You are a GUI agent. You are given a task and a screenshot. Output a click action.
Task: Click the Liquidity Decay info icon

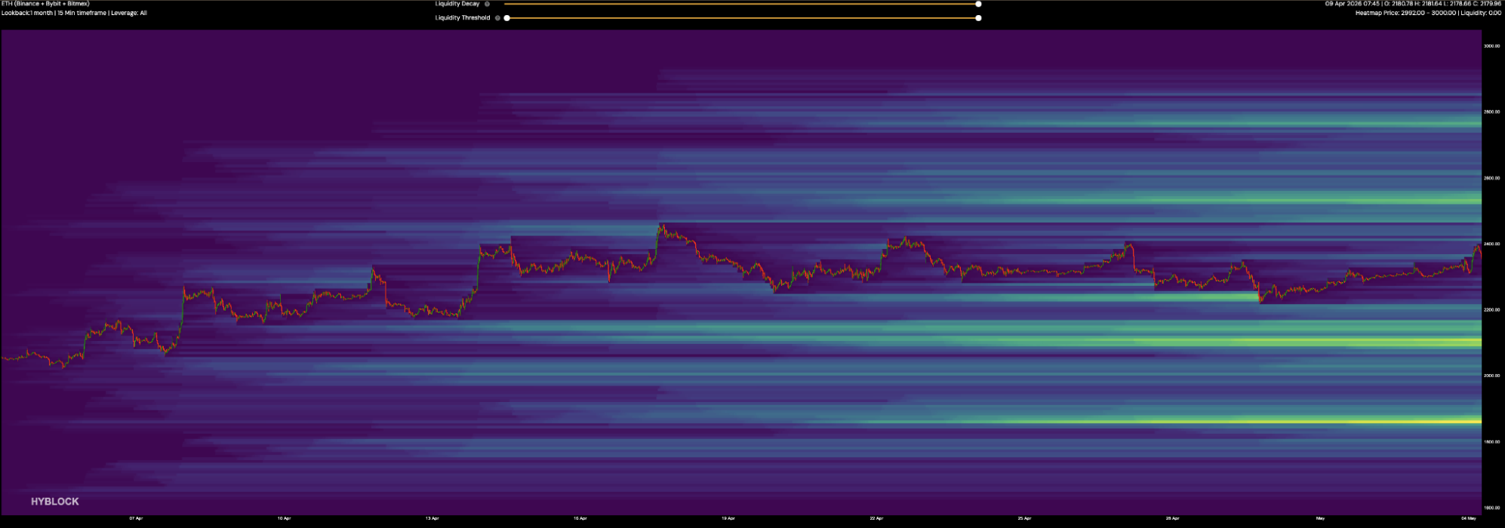tap(488, 4)
